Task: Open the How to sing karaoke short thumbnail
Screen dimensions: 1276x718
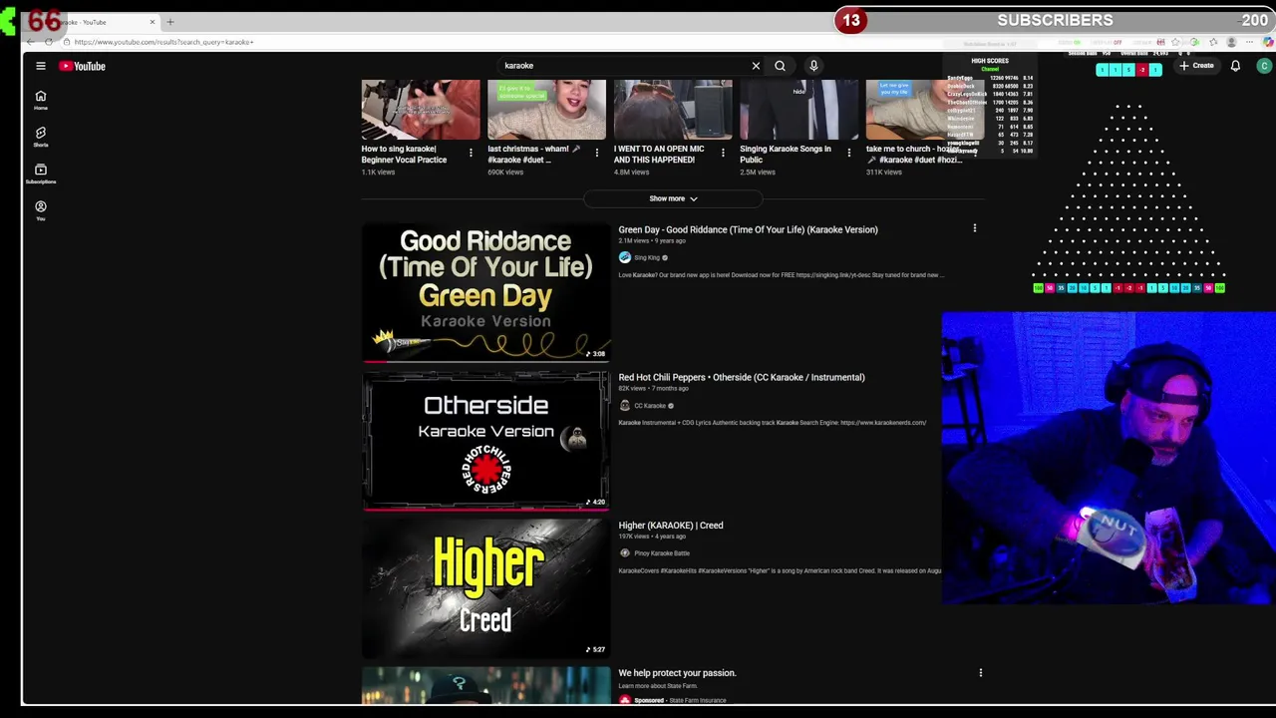Action: (421, 110)
